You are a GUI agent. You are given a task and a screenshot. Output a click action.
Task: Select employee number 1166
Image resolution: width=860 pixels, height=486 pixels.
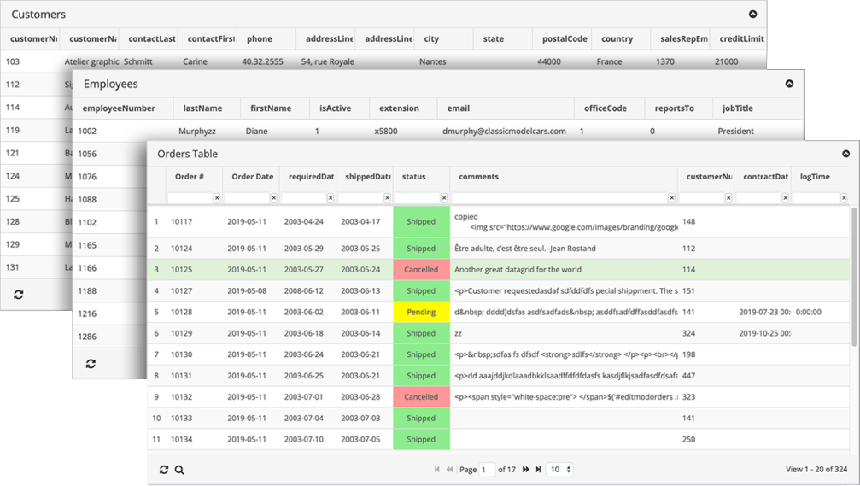pyautogui.click(x=87, y=268)
